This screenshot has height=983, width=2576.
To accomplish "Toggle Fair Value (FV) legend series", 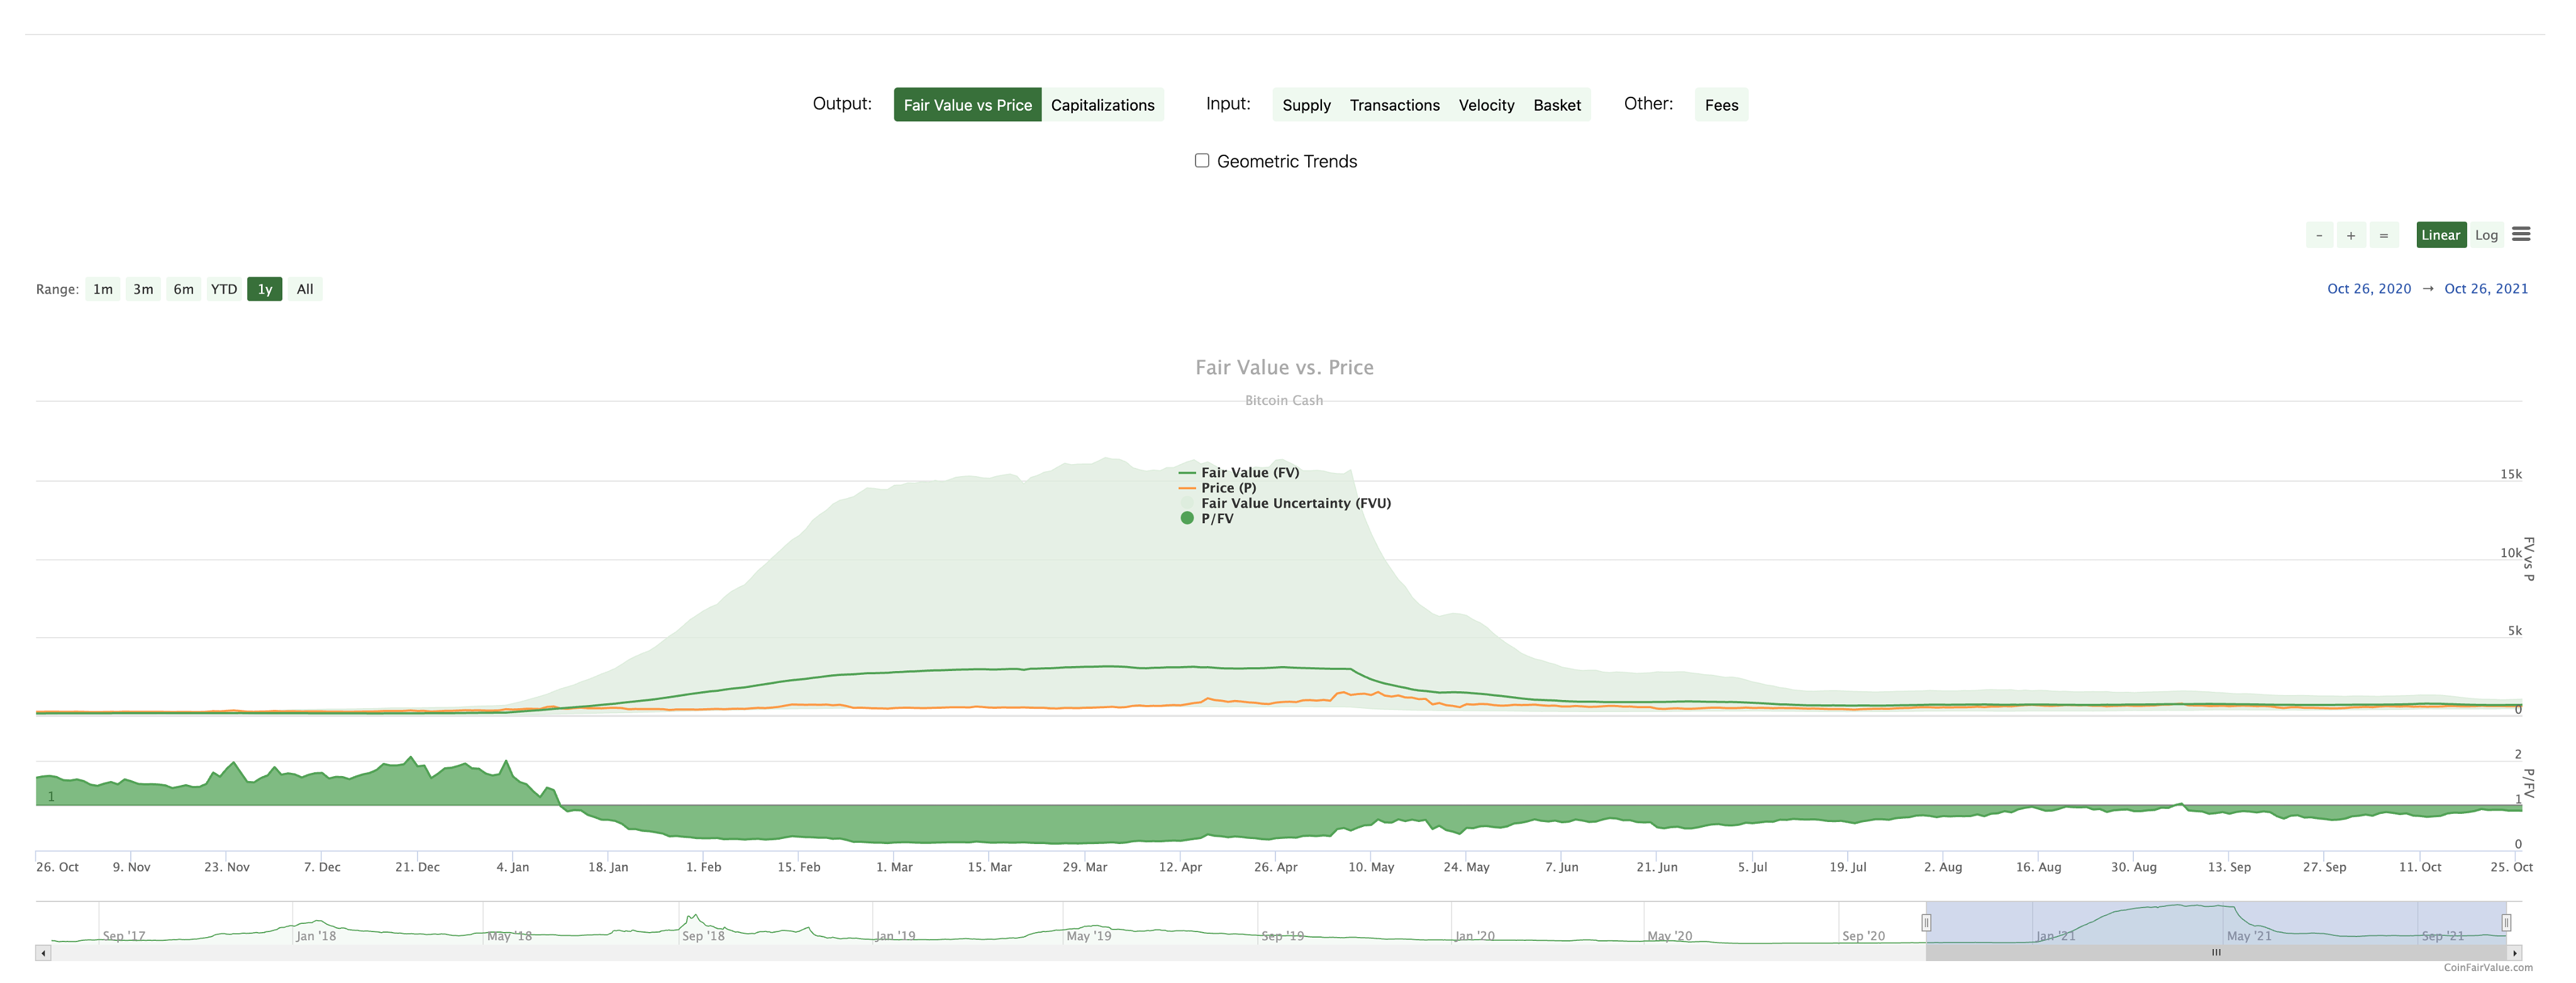I will [1239, 472].
